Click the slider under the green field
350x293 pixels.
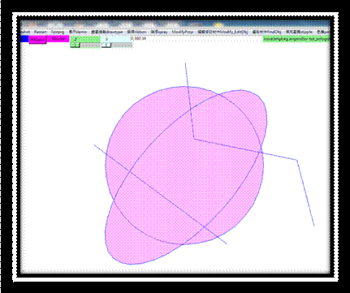(x=85, y=45)
